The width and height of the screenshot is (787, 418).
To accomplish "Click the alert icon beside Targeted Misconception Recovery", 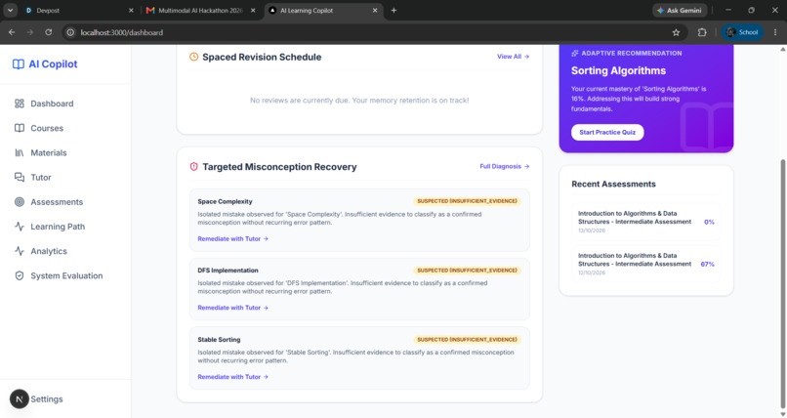I will (x=193, y=167).
